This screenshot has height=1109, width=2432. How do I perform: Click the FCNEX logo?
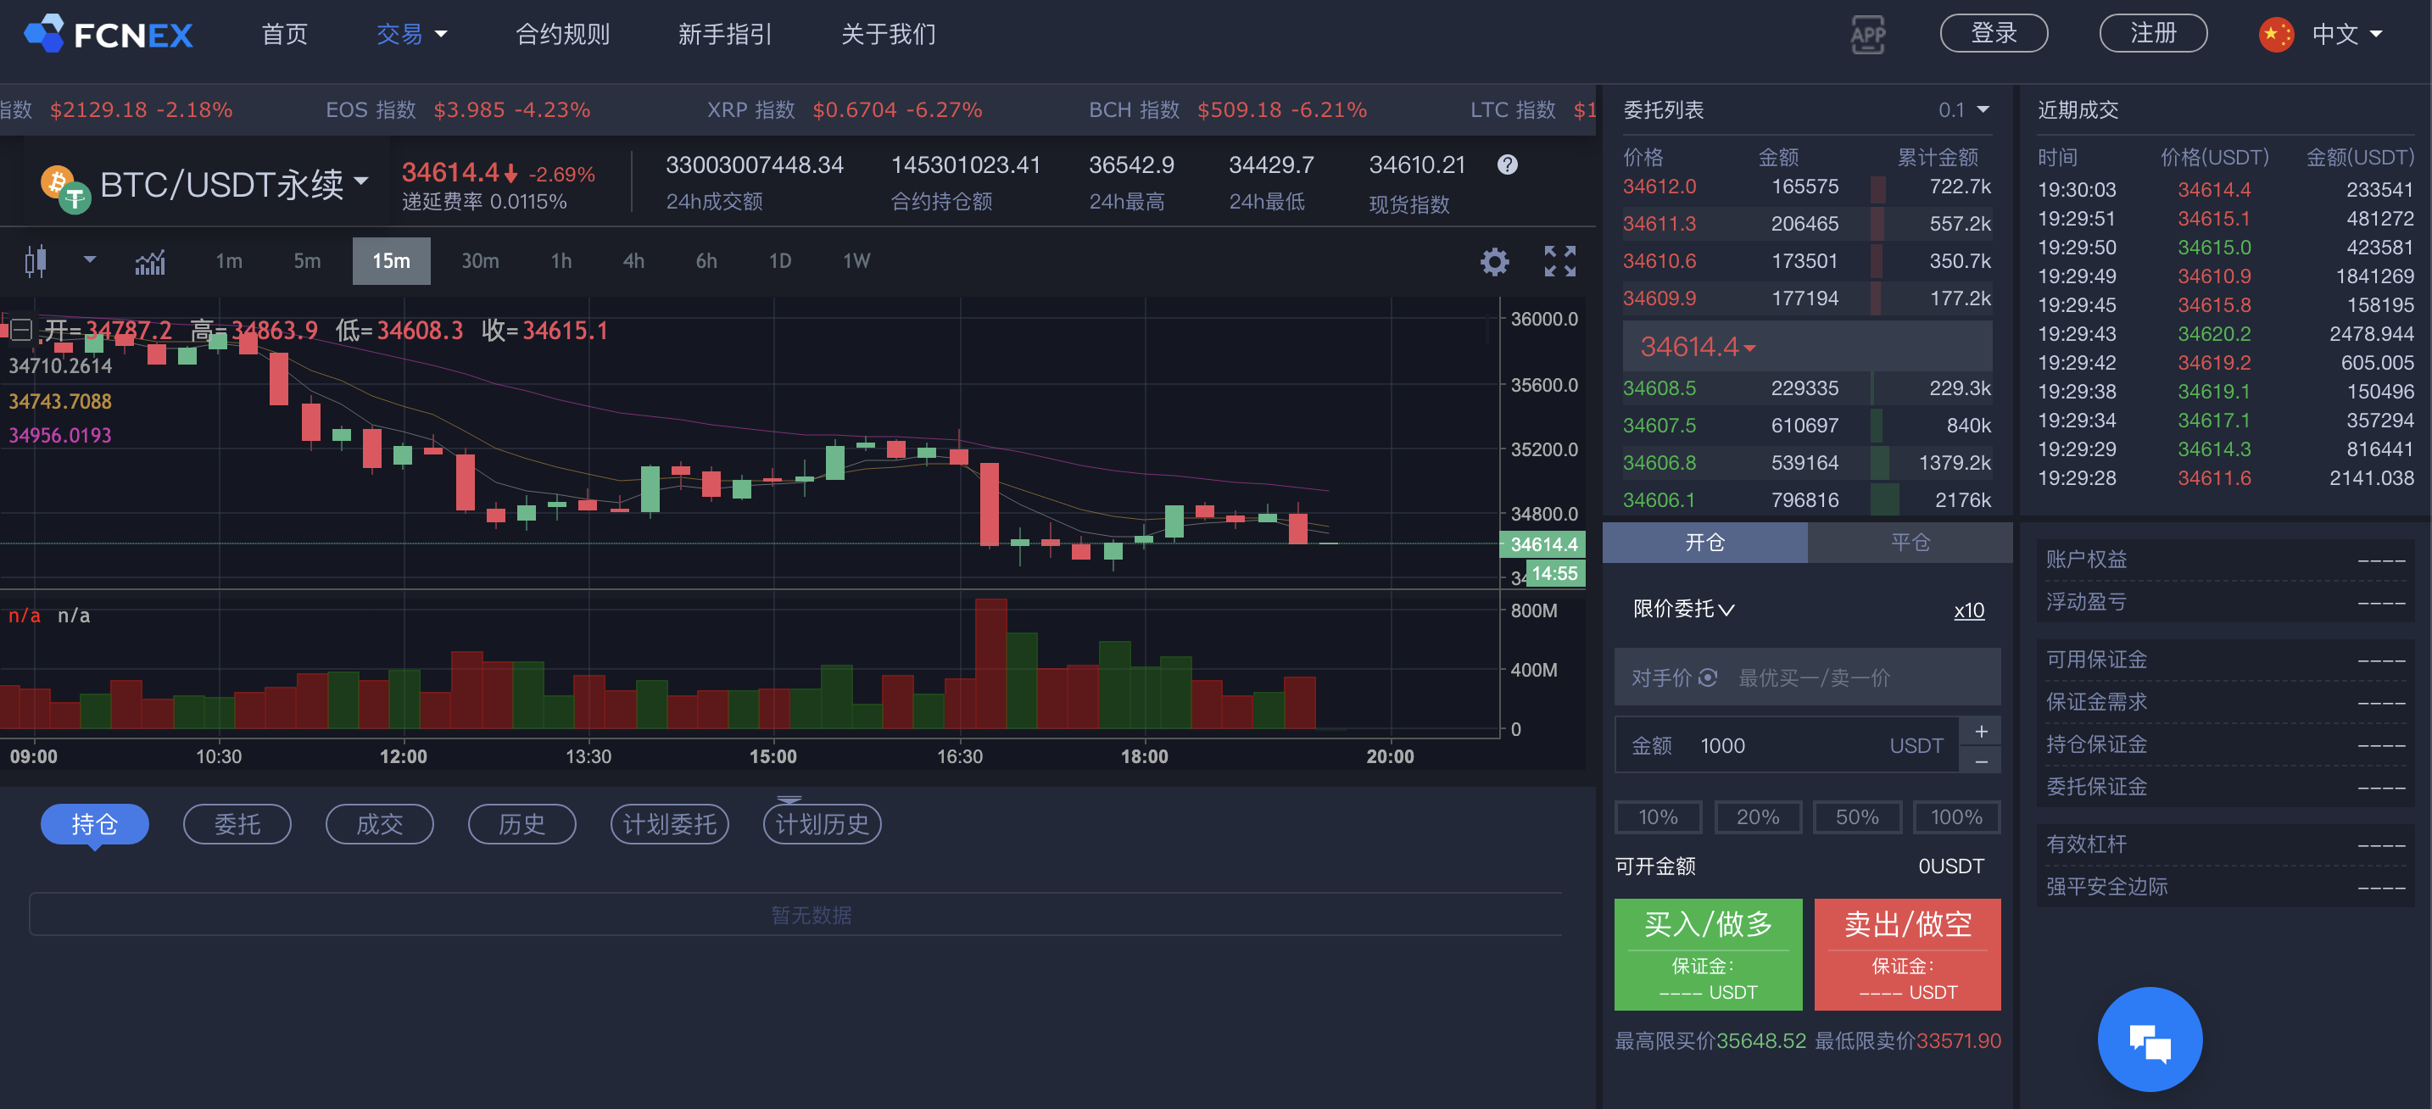(109, 34)
